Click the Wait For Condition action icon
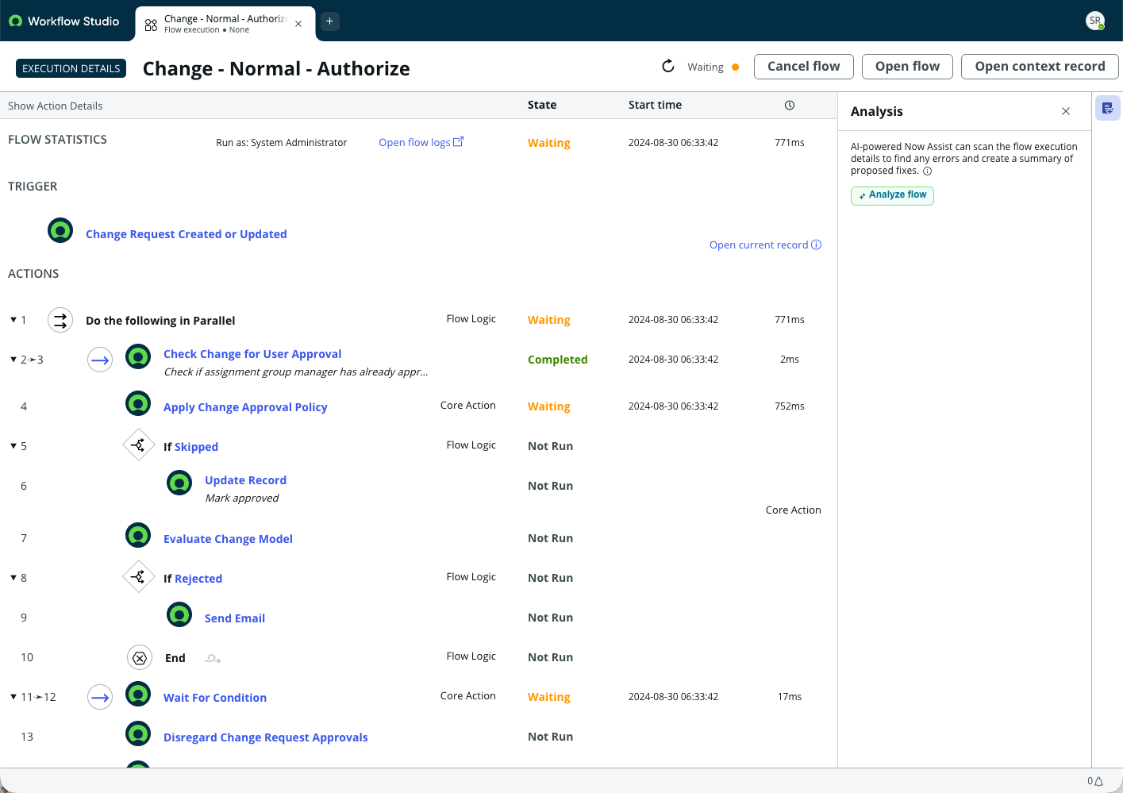This screenshot has width=1123, height=793. coord(138,695)
